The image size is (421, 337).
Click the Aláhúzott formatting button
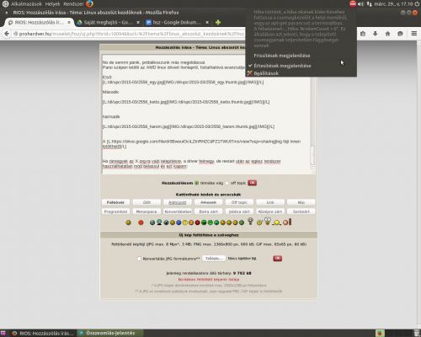(x=178, y=202)
